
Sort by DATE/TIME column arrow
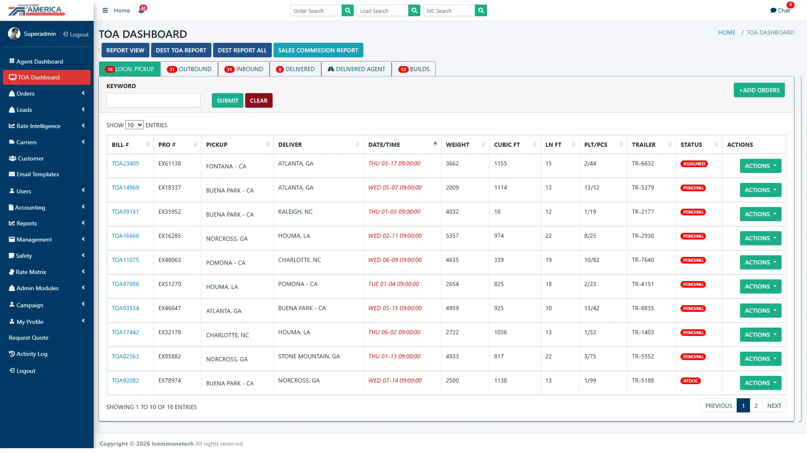[435, 144]
